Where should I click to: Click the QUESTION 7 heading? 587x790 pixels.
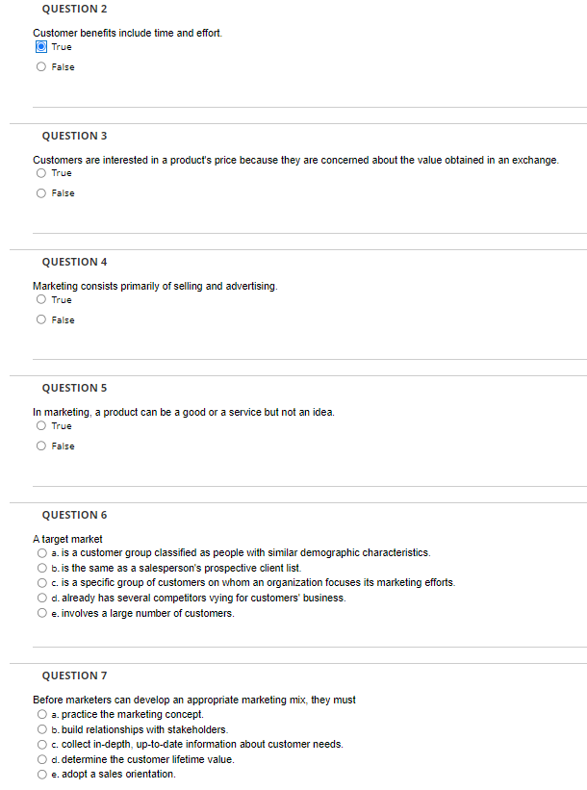[x=73, y=675]
